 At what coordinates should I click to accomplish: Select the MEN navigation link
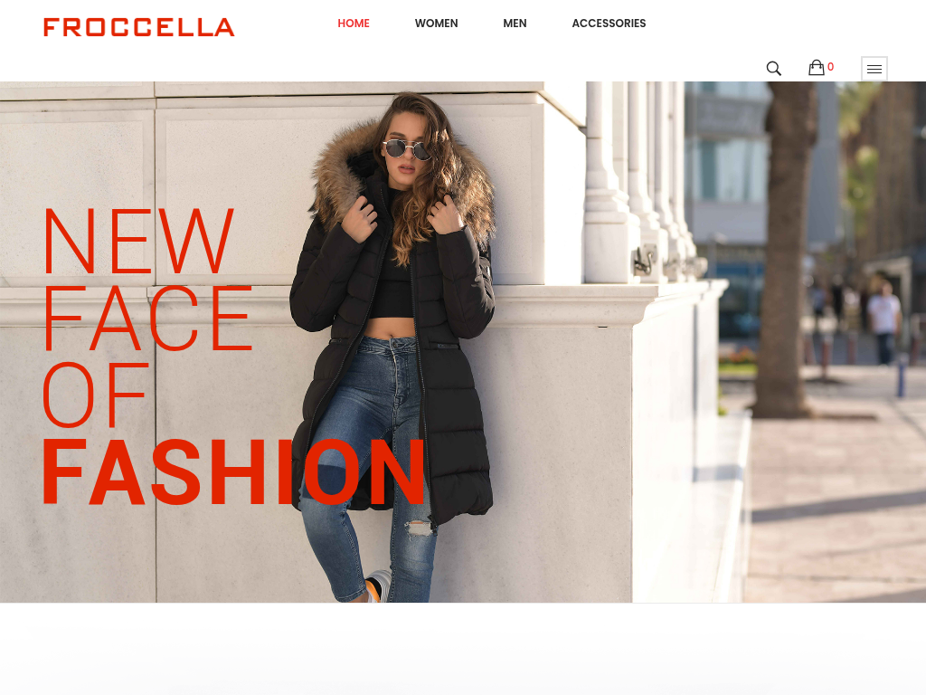pos(515,24)
